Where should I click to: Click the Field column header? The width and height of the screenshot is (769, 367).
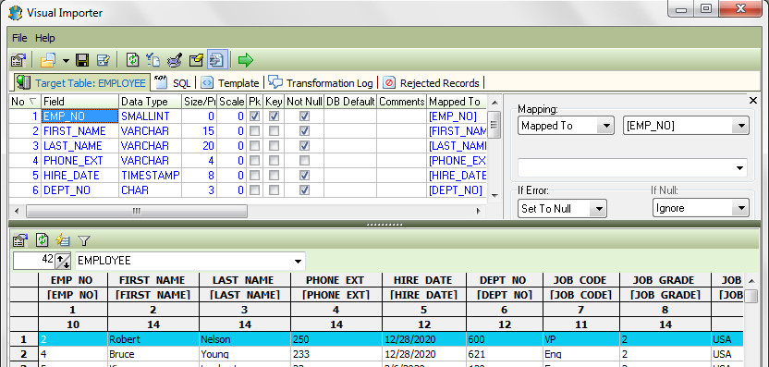pos(79,102)
